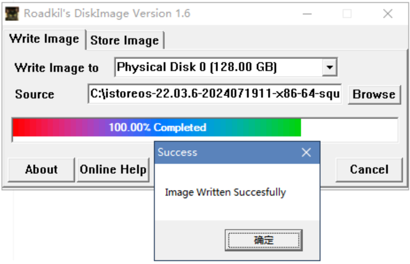Click the DiskImage app icon in title bar
Image resolution: width=410 pixels, height=264 pixels.
12,14
